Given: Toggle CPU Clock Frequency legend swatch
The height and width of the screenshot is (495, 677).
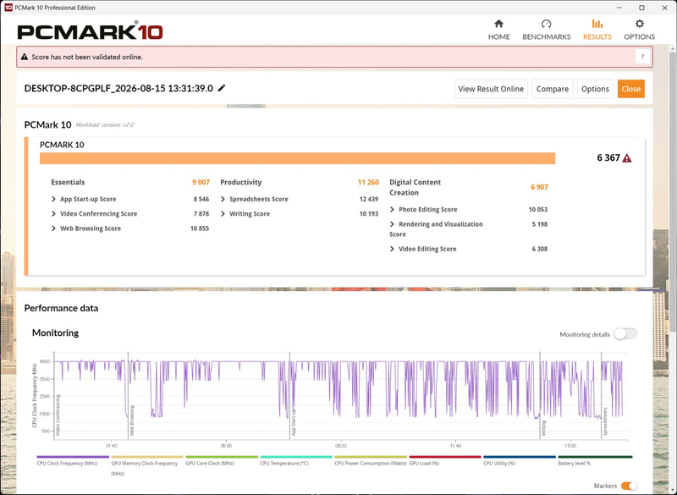Looking at the screenshot, I should [73, 457].
